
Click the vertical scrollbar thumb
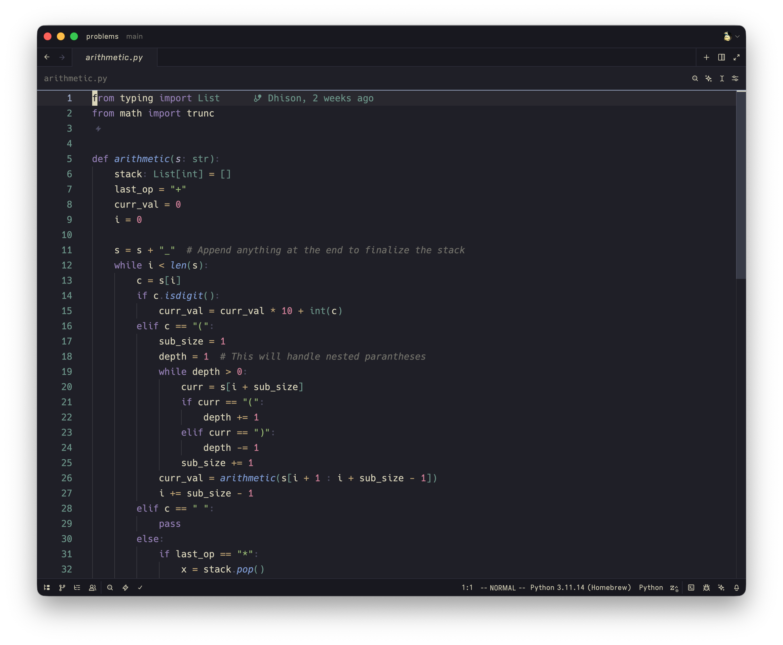[741, 185]
